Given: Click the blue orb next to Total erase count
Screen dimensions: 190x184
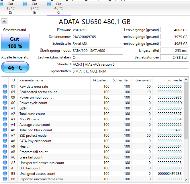Looking at the screenshot, I should tap(5, 114).
